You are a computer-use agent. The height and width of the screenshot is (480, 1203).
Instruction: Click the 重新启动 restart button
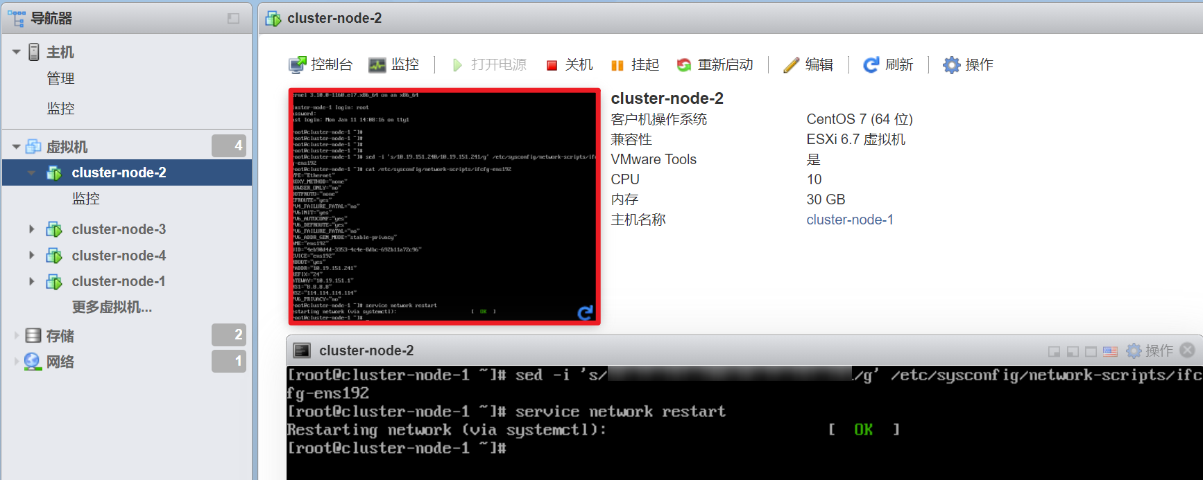(x=715, y=65)
